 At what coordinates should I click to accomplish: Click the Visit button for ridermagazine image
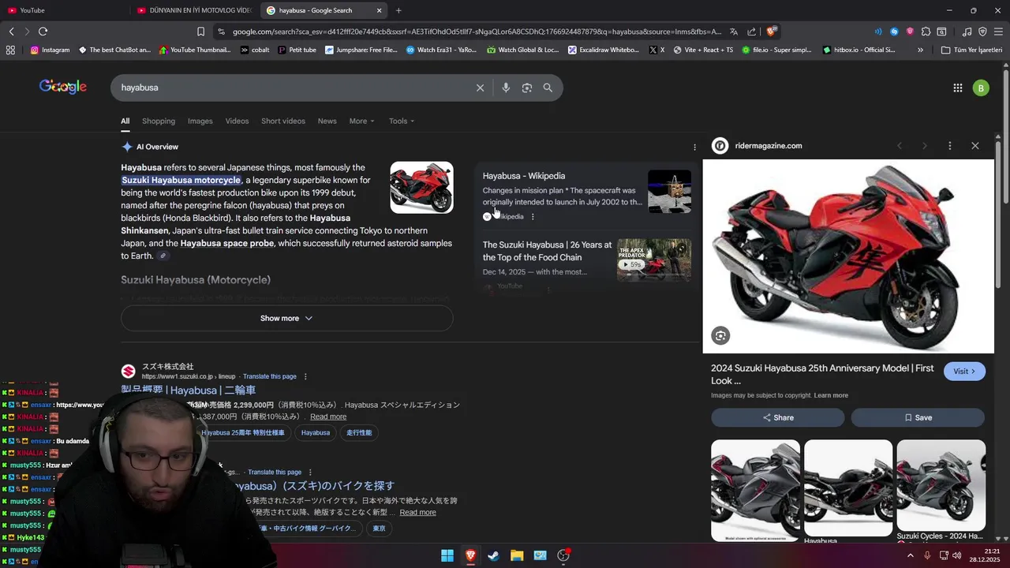point(964,372)
